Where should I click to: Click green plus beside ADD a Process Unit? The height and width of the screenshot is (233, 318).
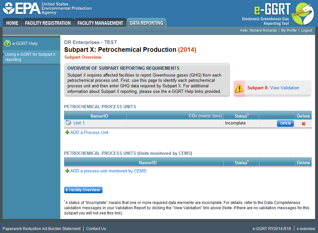(x=67, y=133)
